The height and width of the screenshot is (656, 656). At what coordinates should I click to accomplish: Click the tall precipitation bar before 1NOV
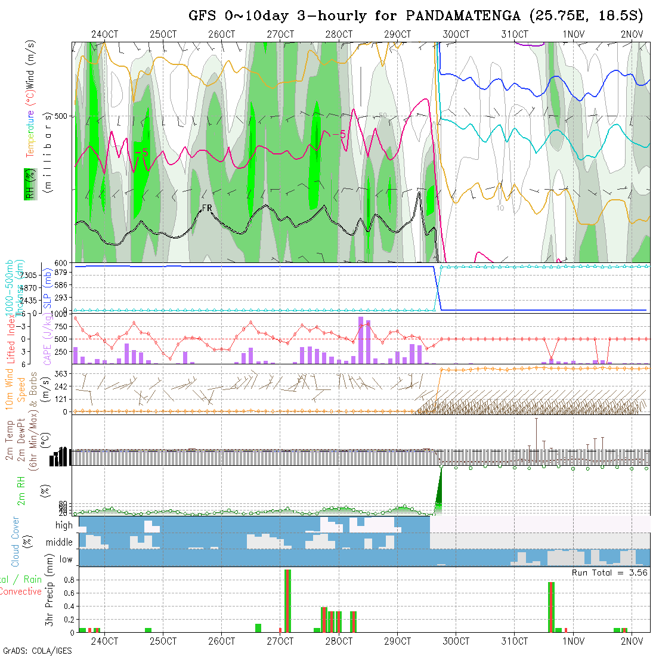point(551,607)
